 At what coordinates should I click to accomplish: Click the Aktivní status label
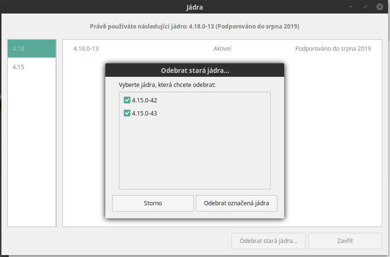click(x=222, y=49)
